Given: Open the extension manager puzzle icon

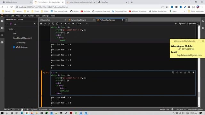Looking at the screenshot, I should 2,42.
